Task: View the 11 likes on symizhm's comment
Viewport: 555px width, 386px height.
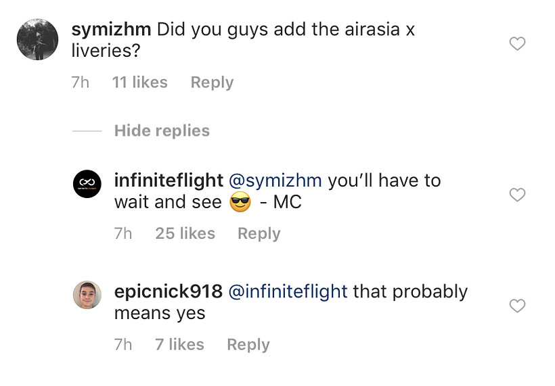Action: 139,82
